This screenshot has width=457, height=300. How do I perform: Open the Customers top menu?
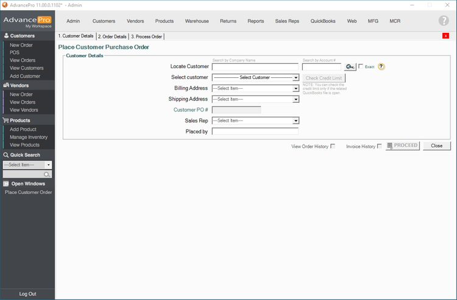(104, 21)
